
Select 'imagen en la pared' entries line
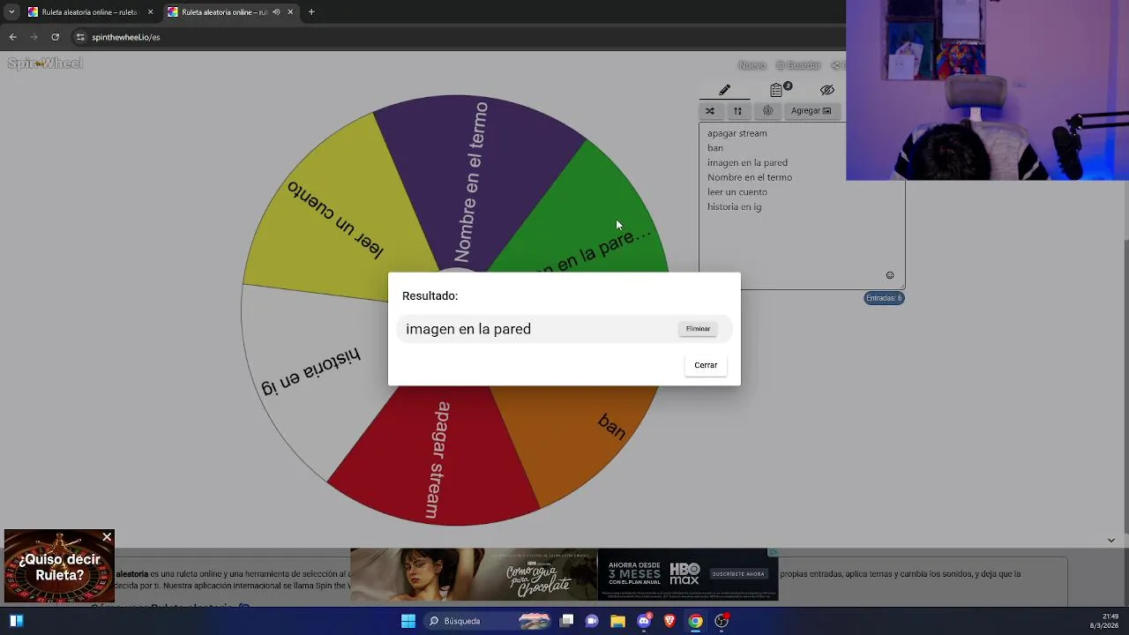click(747, 162)
